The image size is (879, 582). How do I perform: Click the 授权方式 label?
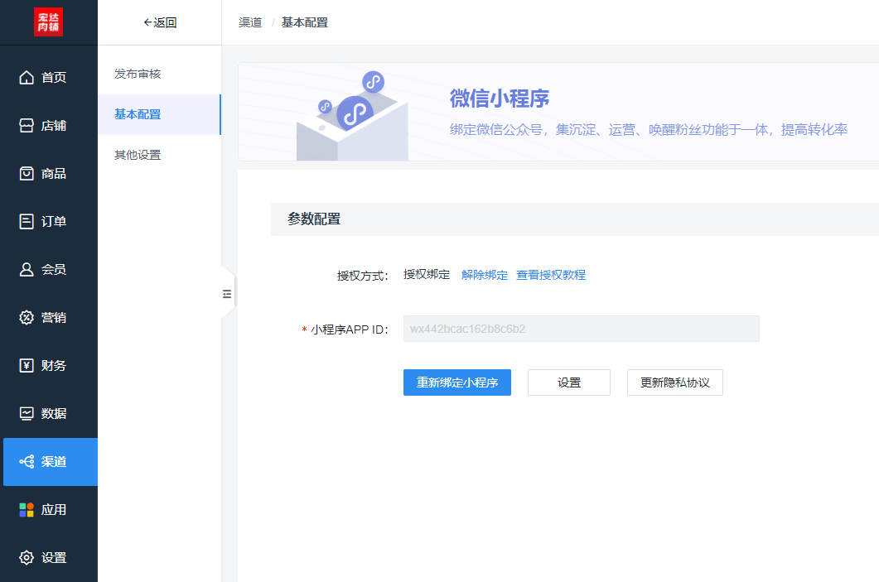click(362, 276)
